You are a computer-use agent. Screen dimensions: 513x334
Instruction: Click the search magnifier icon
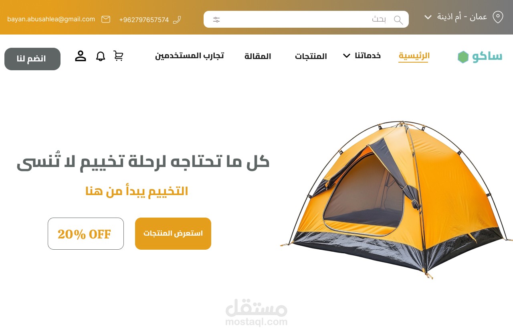tap(398, 20)
